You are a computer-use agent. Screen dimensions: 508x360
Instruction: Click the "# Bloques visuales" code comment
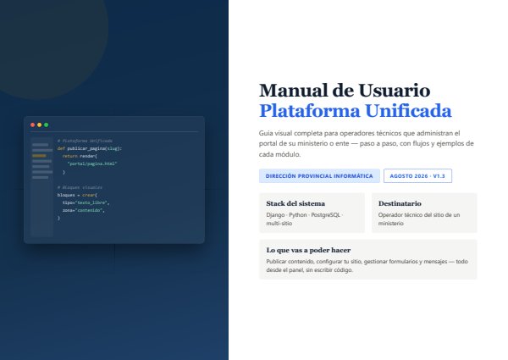pyautogui.click(x=80, y=187)
